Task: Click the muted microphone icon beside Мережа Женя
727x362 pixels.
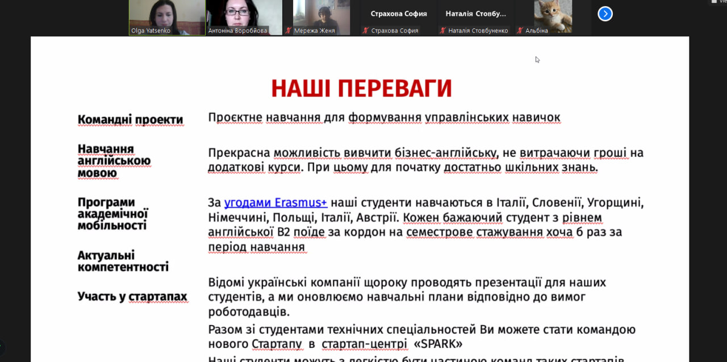Action: point(289,31)
